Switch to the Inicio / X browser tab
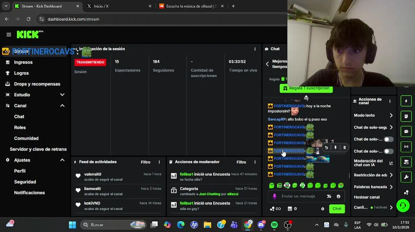This screenshot has width=415, height=232. click(x=119, y=6)
